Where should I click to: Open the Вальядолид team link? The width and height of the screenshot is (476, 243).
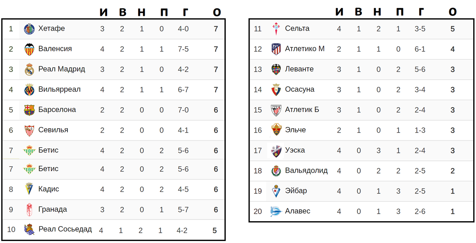[x=306, y=171]
